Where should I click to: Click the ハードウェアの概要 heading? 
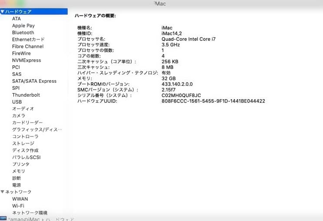[95, 16]
